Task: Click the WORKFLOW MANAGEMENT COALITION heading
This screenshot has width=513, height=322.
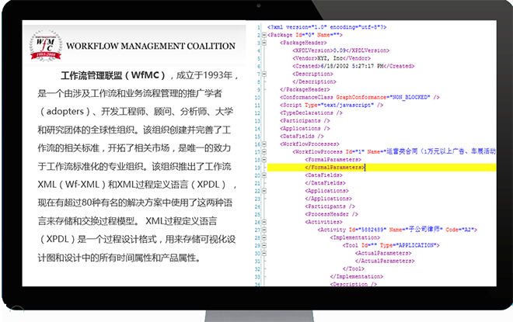Action: pos(151,46)
